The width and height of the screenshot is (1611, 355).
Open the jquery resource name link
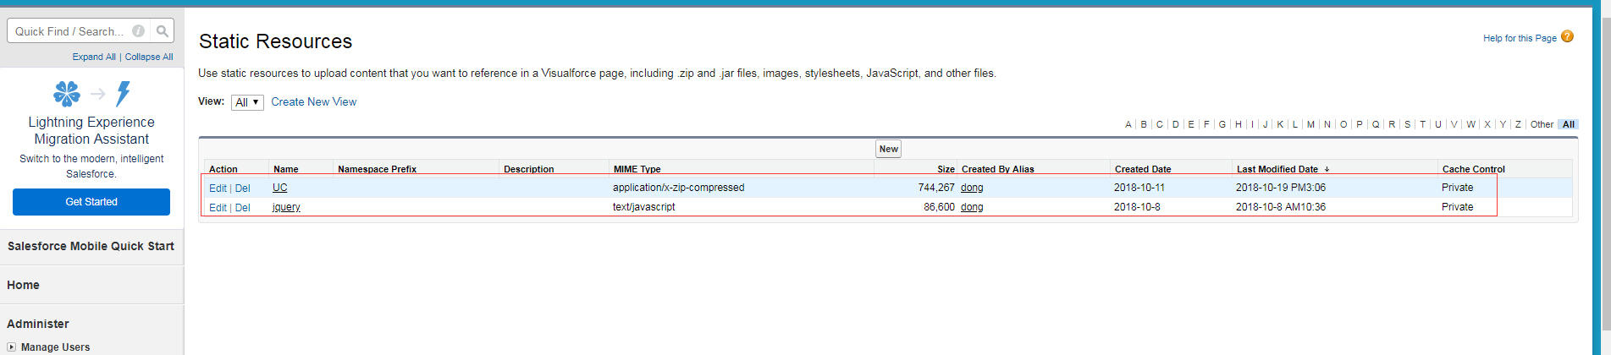click(286, 207)
